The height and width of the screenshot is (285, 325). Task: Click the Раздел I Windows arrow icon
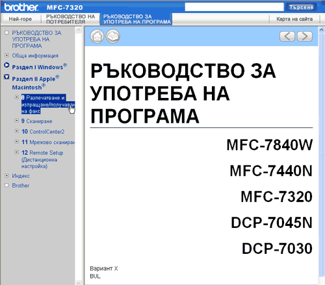(6, 65)
